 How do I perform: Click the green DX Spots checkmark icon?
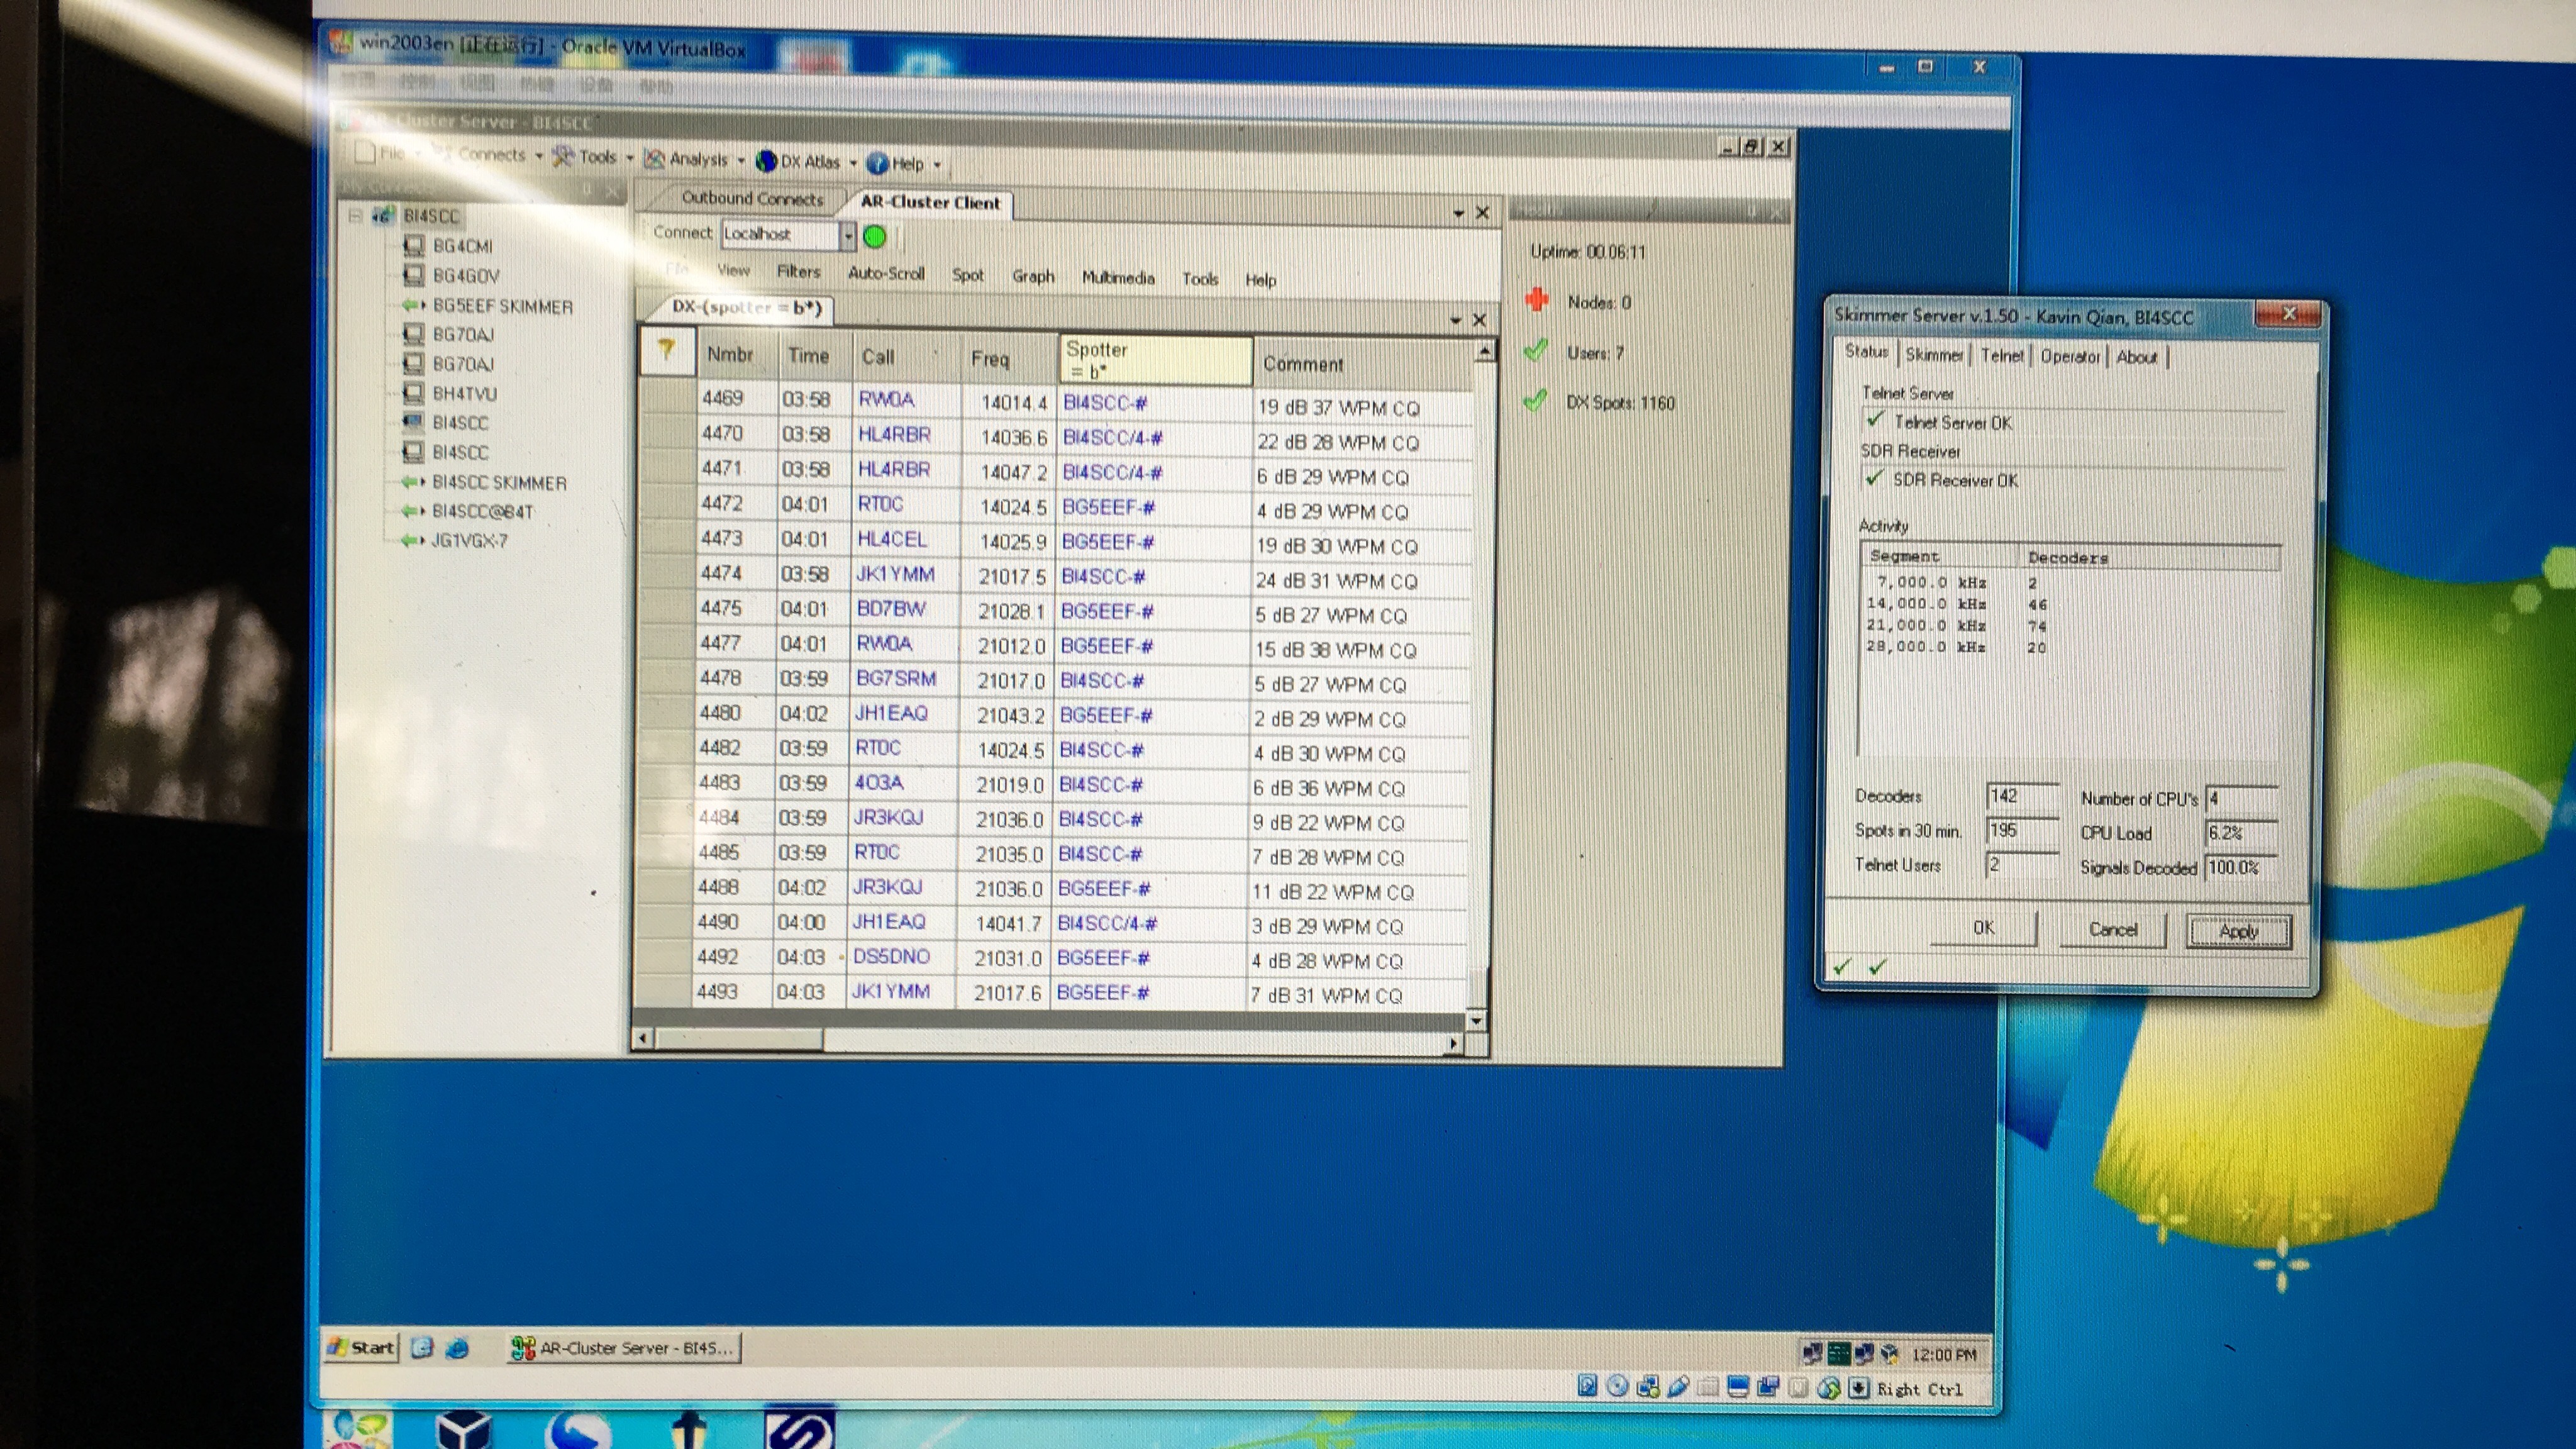point(1535,401)
